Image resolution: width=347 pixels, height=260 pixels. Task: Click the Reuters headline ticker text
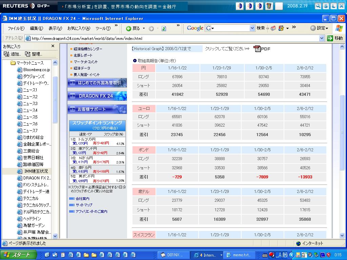click(x=121, y=7)
